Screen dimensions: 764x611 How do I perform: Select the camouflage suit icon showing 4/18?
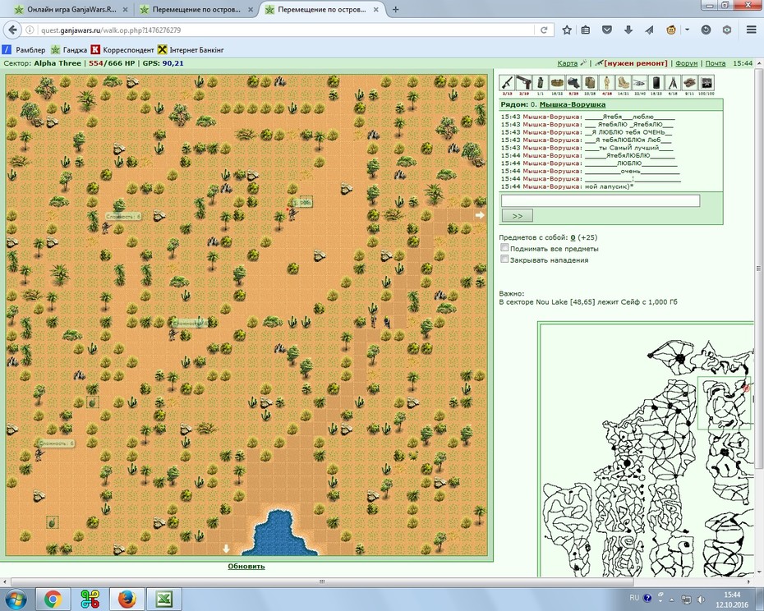[x=606, y=83]
